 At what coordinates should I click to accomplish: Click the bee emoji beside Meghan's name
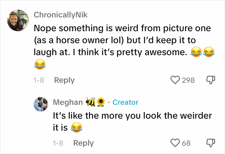coord(90,102)
